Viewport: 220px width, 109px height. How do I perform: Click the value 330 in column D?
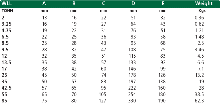click(x=132, y=101)
